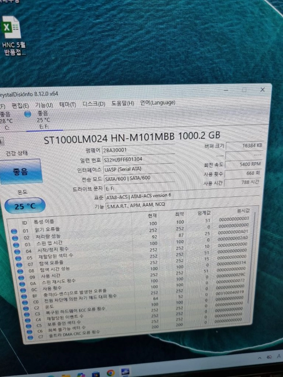283x377 pixels.
Task: Click the 회전 속도 value 5400 RPM
Action: pos(243,164)
